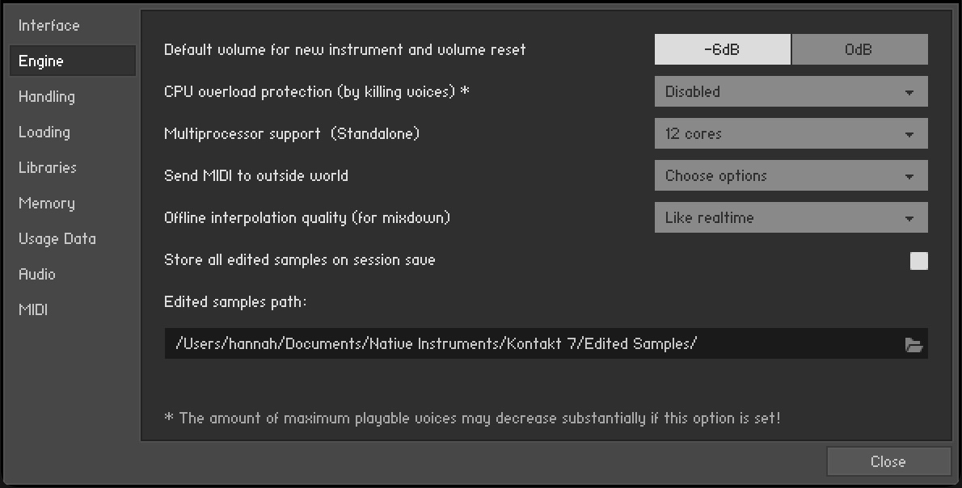Image resolution: width=962 pixels, height=488 pixels.
Task: Open the Usage Data tab
Action: pos(57,239)
